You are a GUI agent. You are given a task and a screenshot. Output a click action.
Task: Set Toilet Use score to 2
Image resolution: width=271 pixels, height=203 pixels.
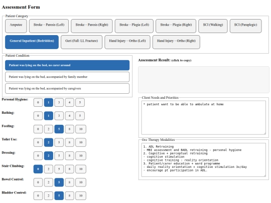point(49,142)
